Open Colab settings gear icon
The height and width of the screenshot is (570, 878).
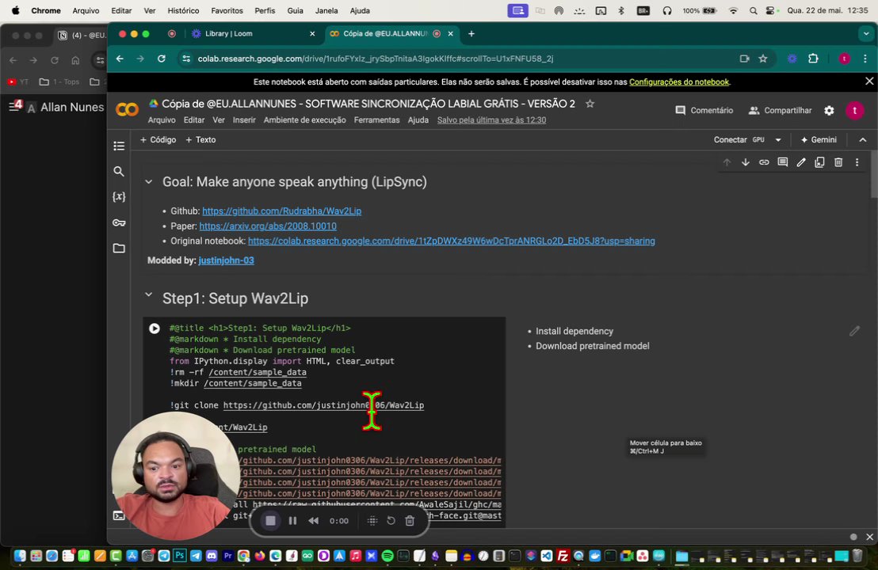point(830,110)
